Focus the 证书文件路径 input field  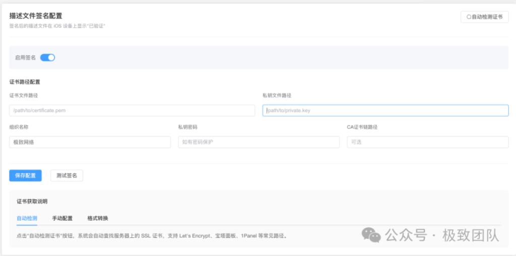click(x=132, y=111)
